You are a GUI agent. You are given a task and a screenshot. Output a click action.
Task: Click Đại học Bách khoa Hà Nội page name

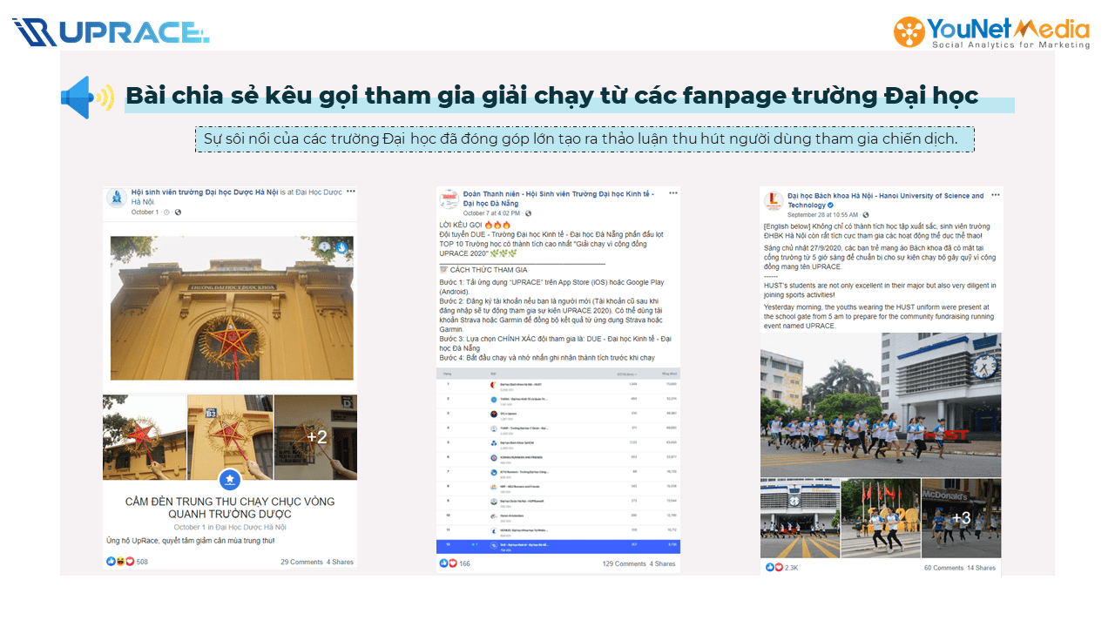[x=885, y=201]
